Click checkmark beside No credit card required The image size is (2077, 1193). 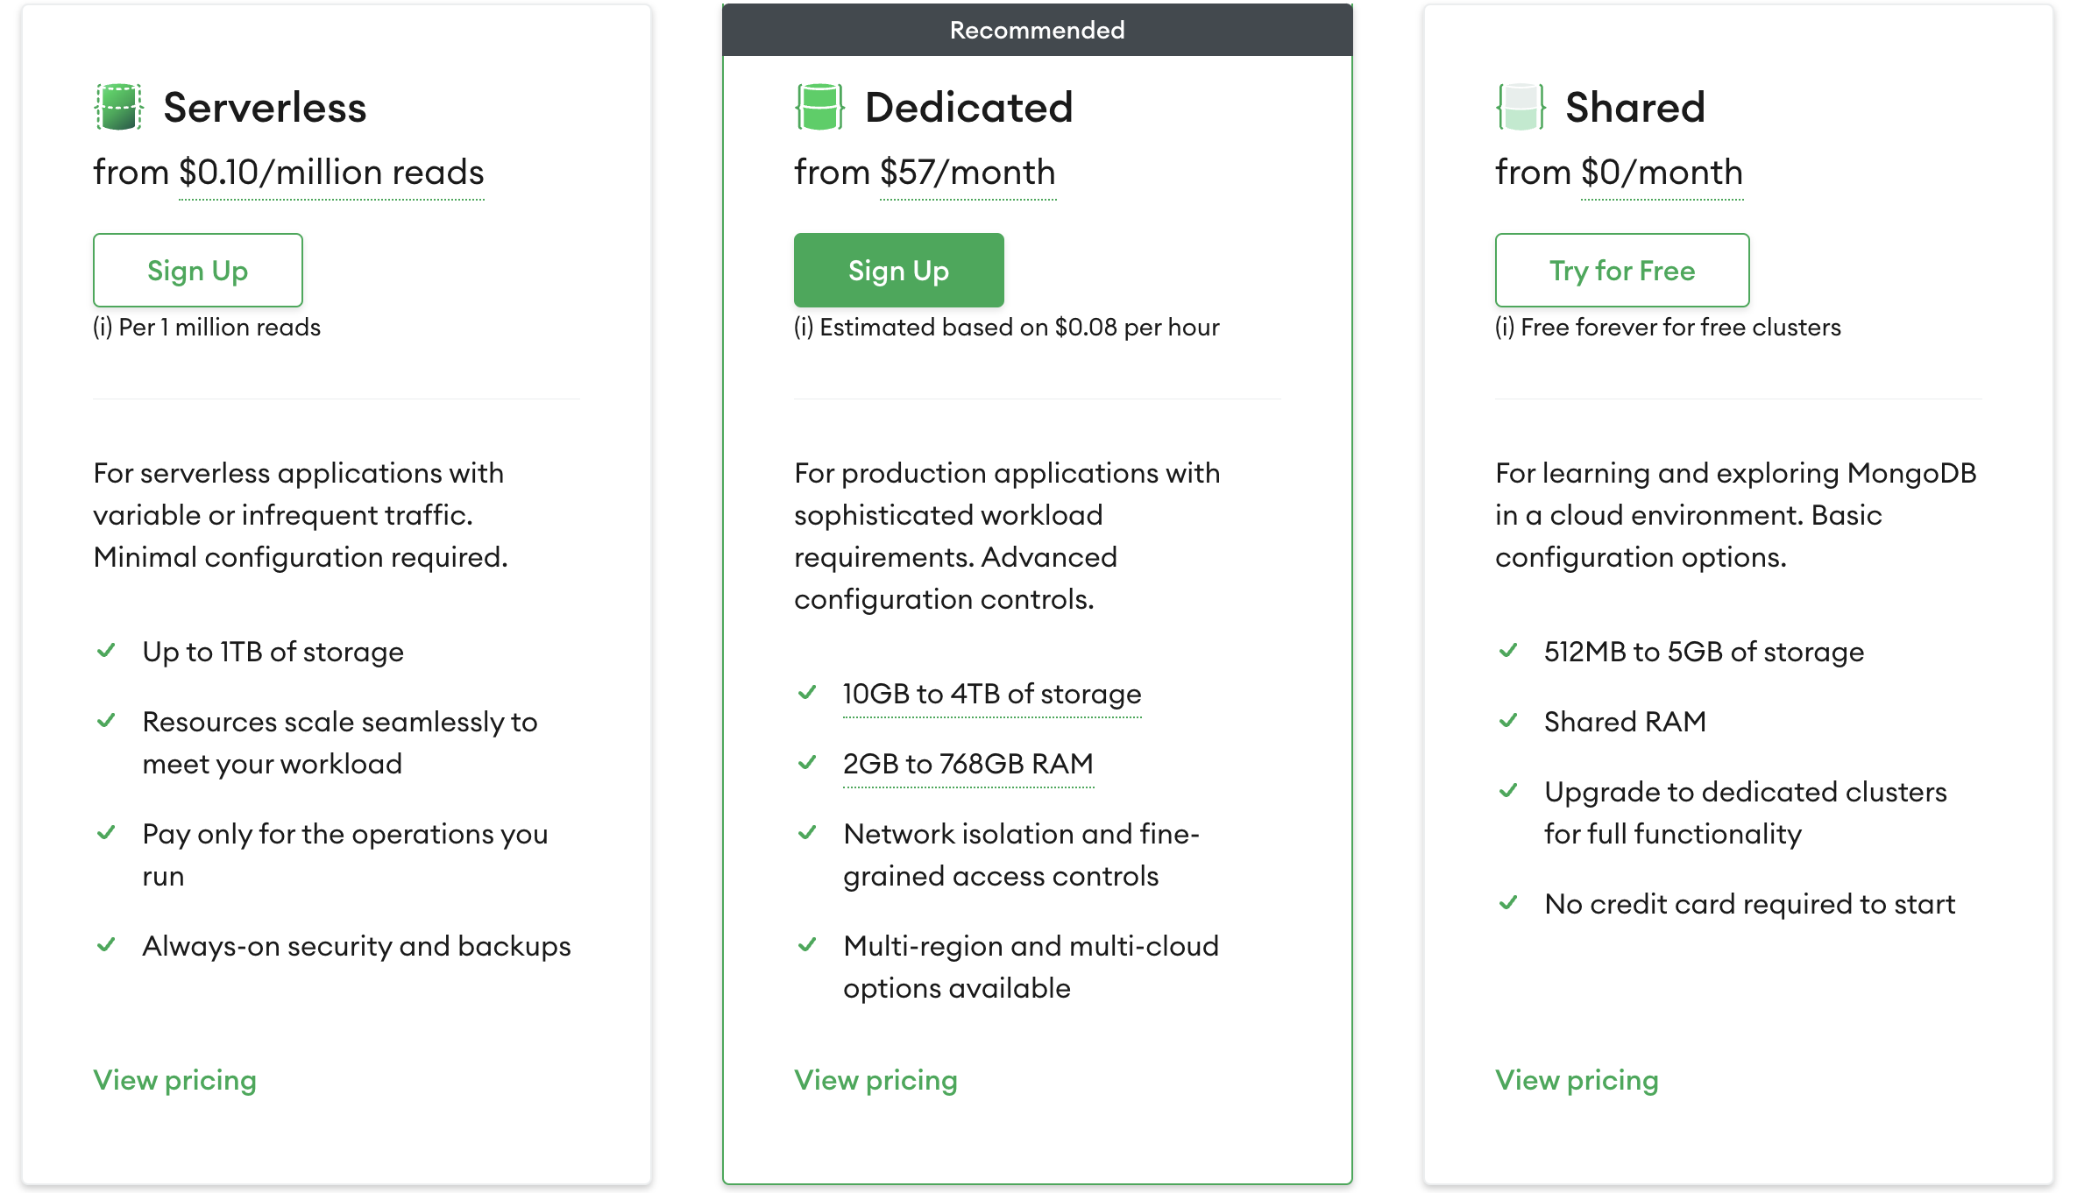pos(1508,903)
